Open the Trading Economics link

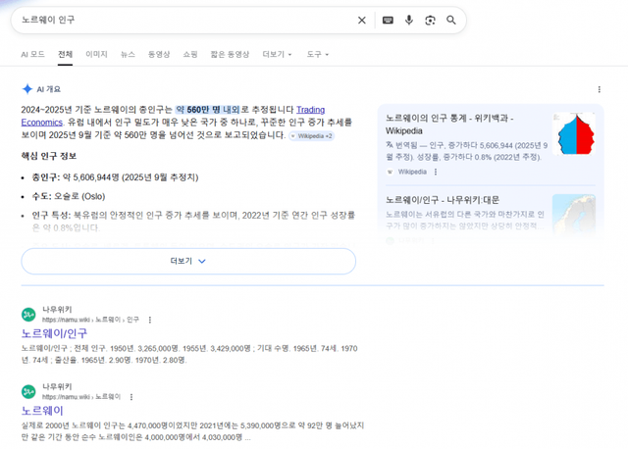click(x=297, y=110)
